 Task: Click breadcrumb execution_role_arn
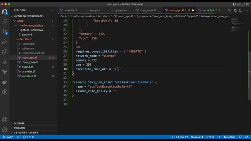pyautogui.click(x=215, y=16)
